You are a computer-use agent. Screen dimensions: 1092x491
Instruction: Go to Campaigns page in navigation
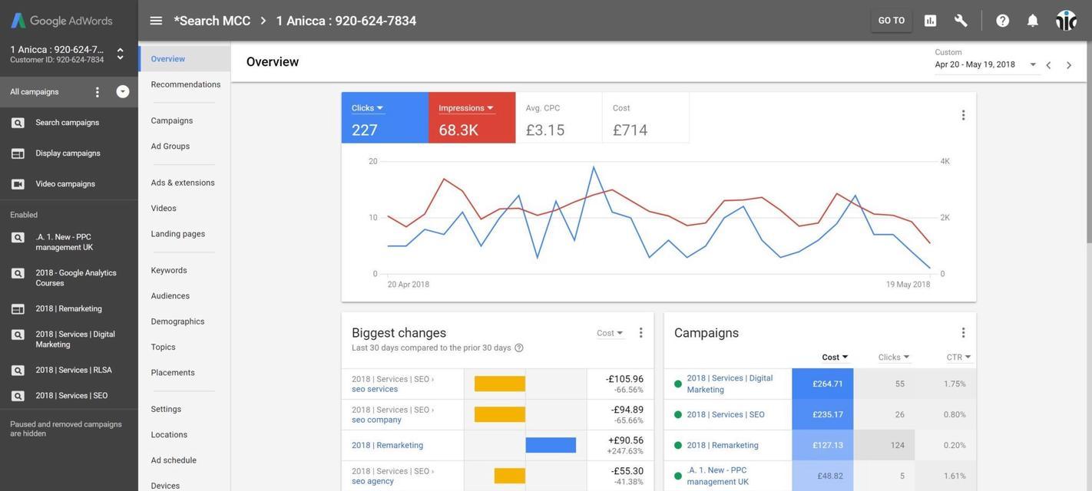point(172,121)
